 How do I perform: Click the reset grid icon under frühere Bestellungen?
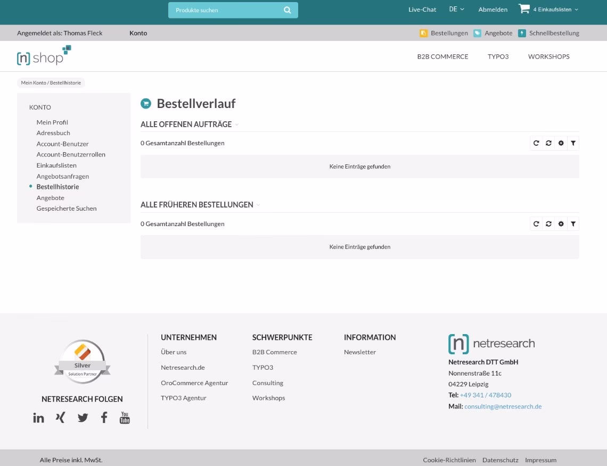[x=548, y=223]
